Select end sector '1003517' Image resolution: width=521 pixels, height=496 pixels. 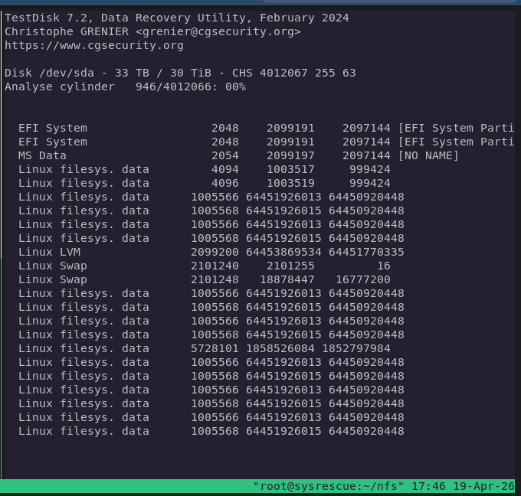click(x=290, y=169)
